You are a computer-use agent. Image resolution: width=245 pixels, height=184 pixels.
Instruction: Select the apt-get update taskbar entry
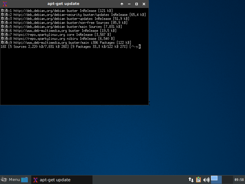pos(62,180)
